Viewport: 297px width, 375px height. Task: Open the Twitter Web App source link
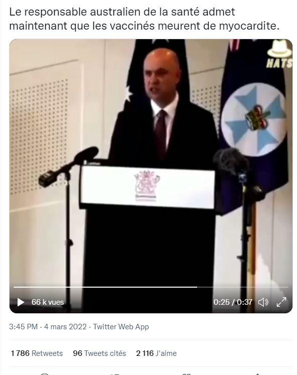pos(121,327)
